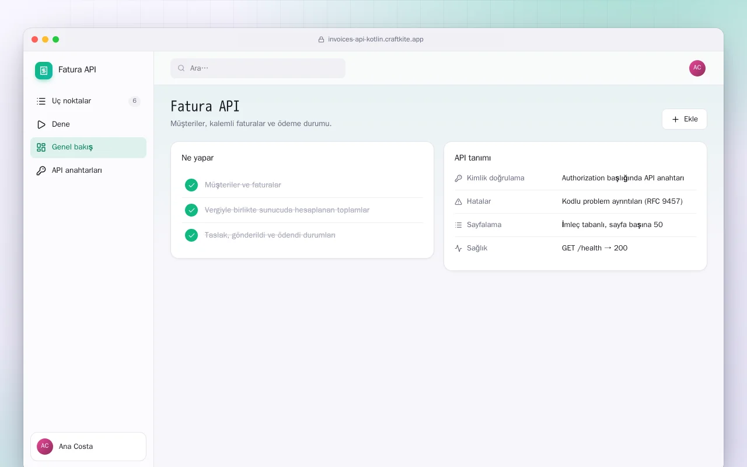Open the AC avatar in top bar
The width and height of the screenshot is (747, 467).
coord(697,68)
